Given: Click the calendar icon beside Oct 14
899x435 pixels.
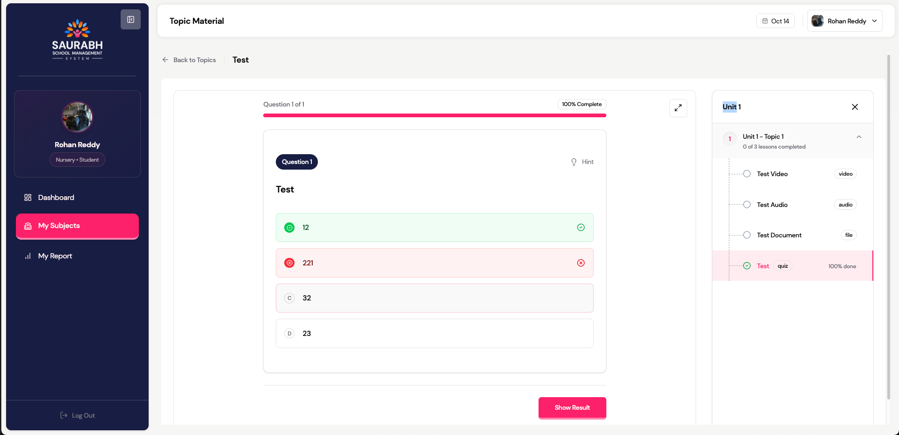Looking at the screenshot, I should [765, 21].
